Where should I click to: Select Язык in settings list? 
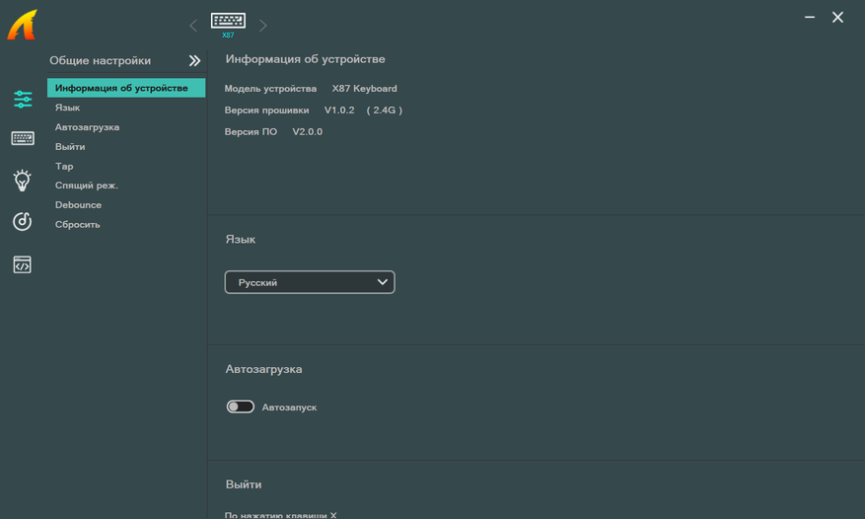[x=68, y=108]
